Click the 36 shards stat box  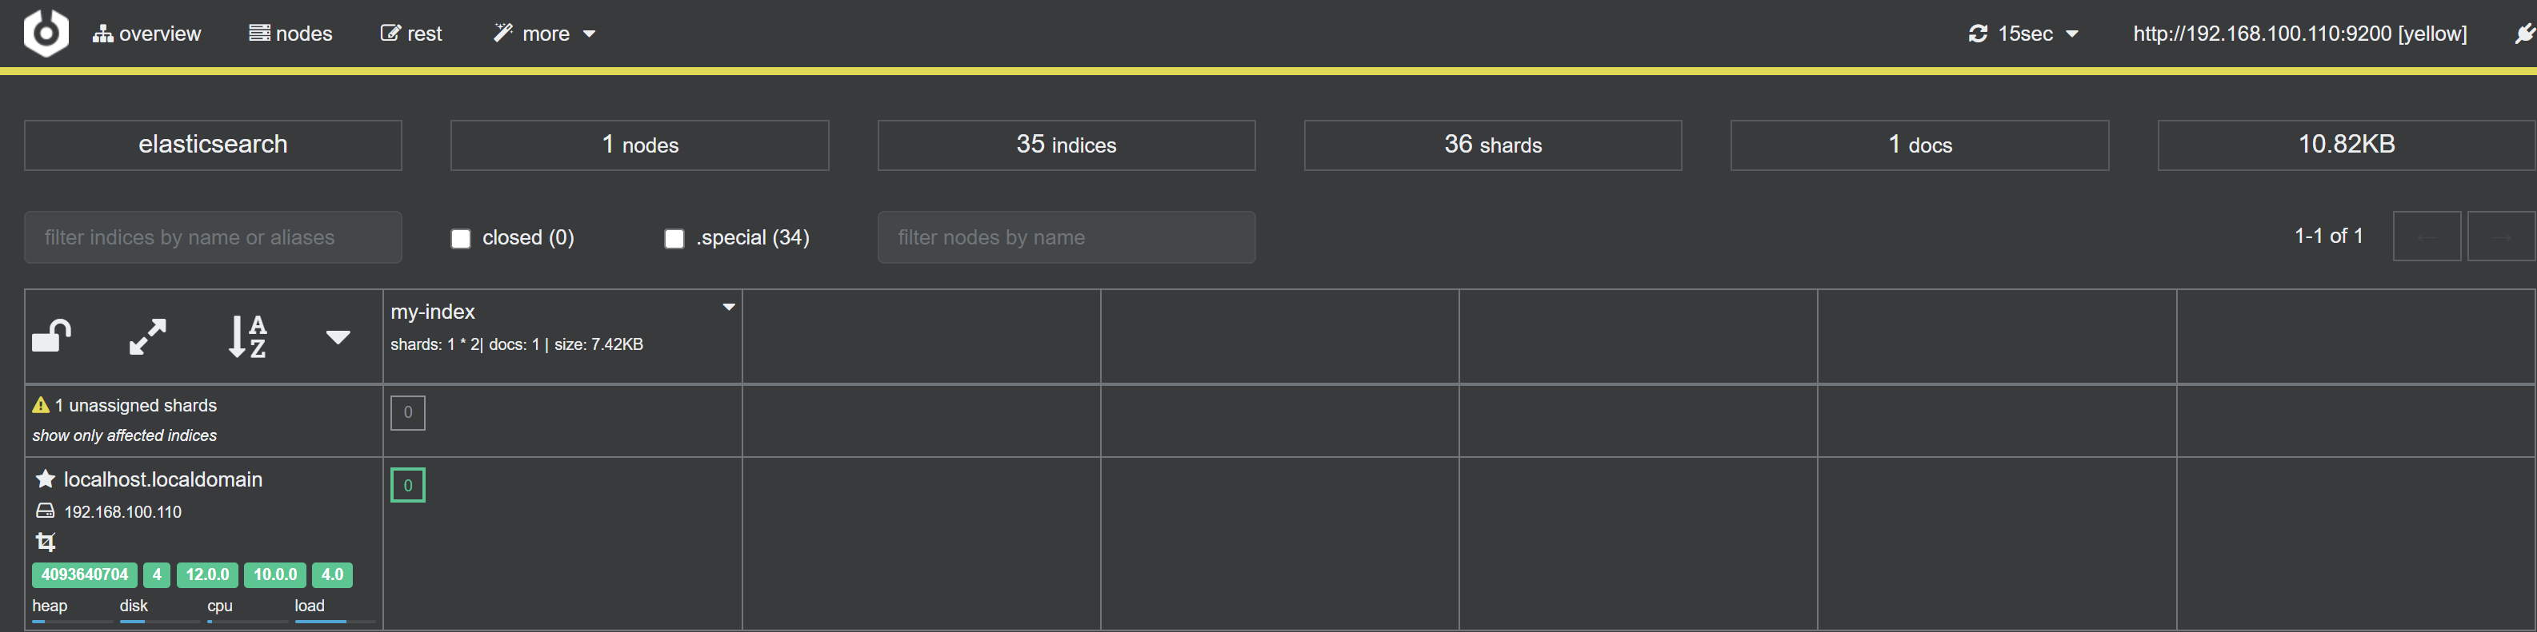pyautogui.click(x=1493, y=145)
